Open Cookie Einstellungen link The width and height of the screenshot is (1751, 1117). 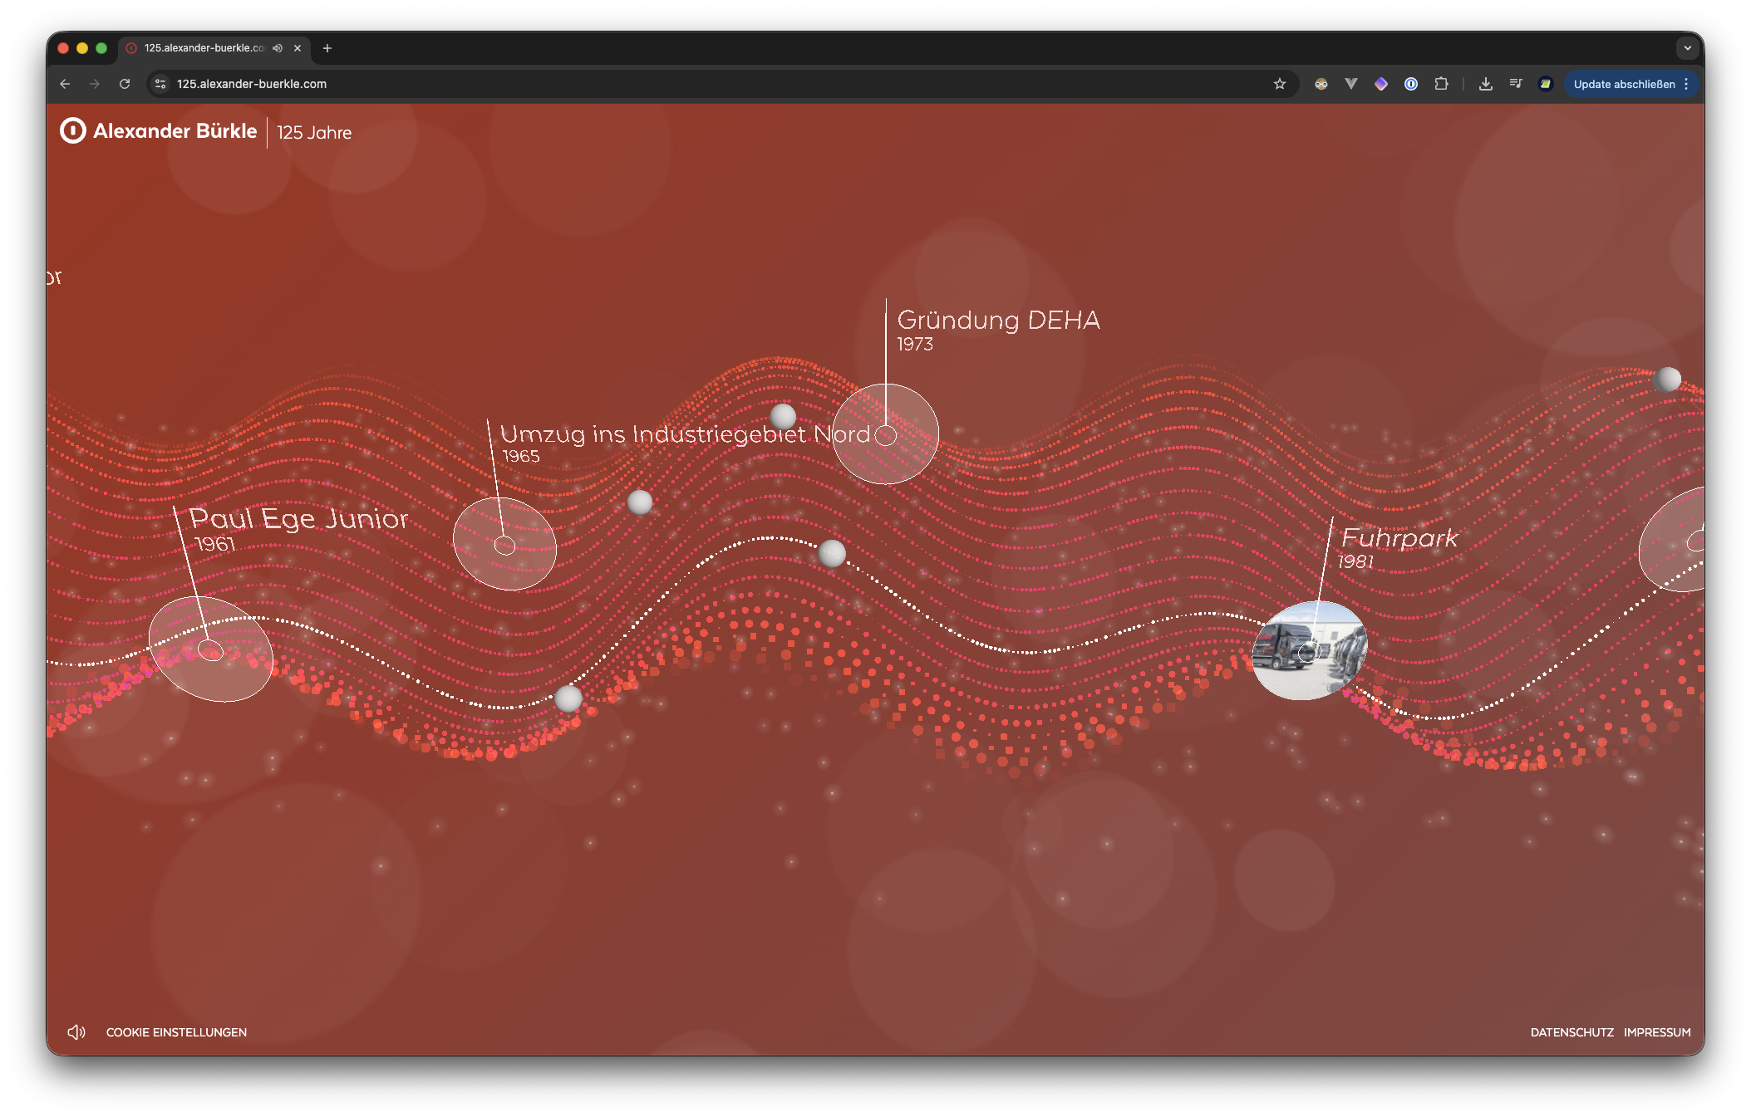[x=176, y=1032]
